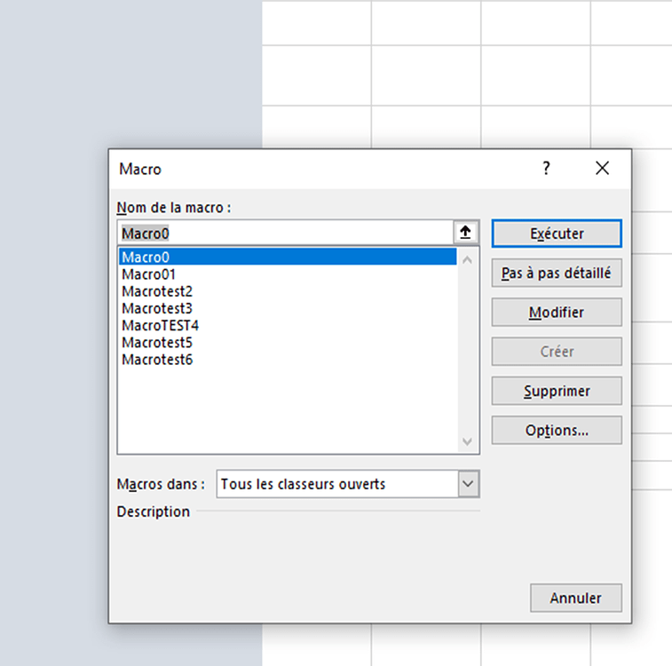The image size is (672, 666).
Task: Open the Options... button
Action: click(x=557, y=430)
